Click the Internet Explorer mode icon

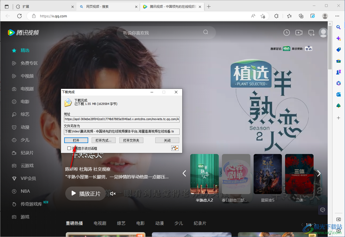point(313,16)
